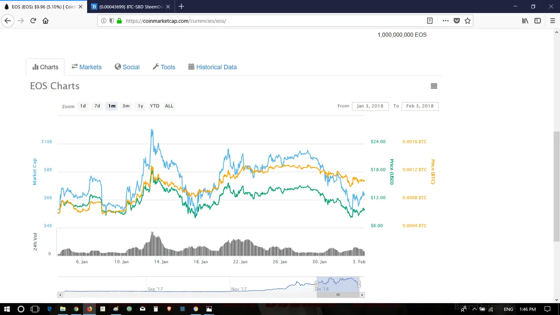Click navigator scroll right arrow
Image resolution: width=560 pixels, height=315 pixels.
[x=362, y=295]
